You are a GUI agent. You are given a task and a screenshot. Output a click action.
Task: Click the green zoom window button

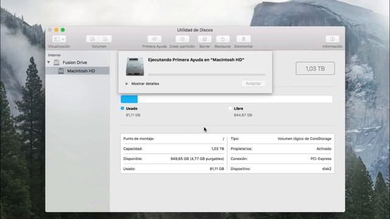63,30
